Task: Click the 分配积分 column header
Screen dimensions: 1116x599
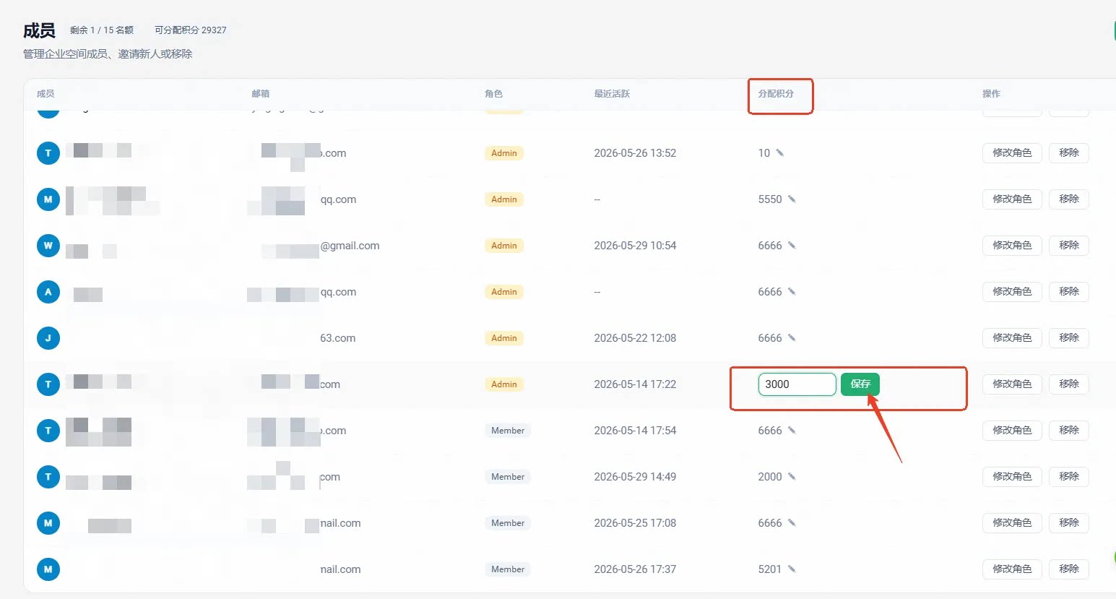Action: coord(776,94)
